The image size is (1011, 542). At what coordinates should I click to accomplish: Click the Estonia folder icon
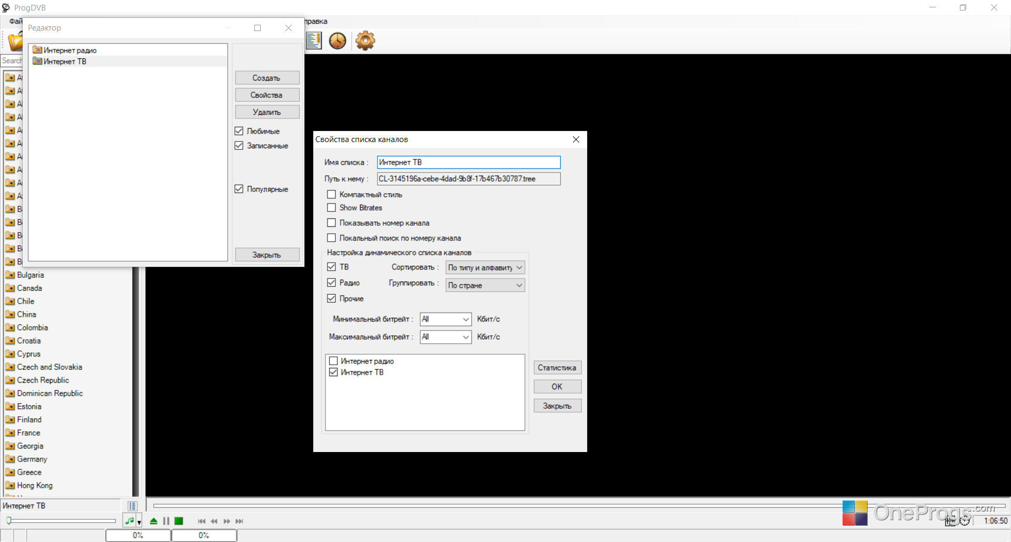pos(9,406)
